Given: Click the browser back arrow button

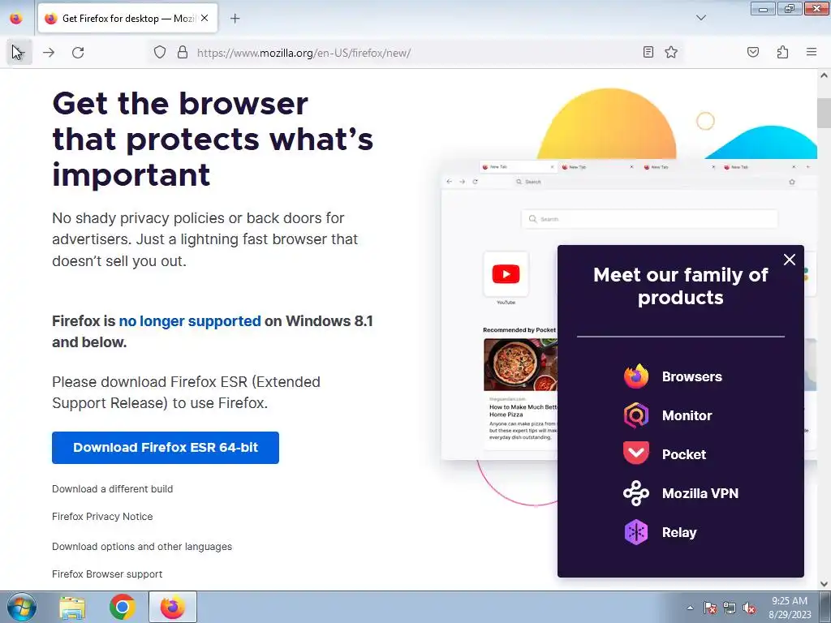Looking at the screenshot, I should click(19, 52).
